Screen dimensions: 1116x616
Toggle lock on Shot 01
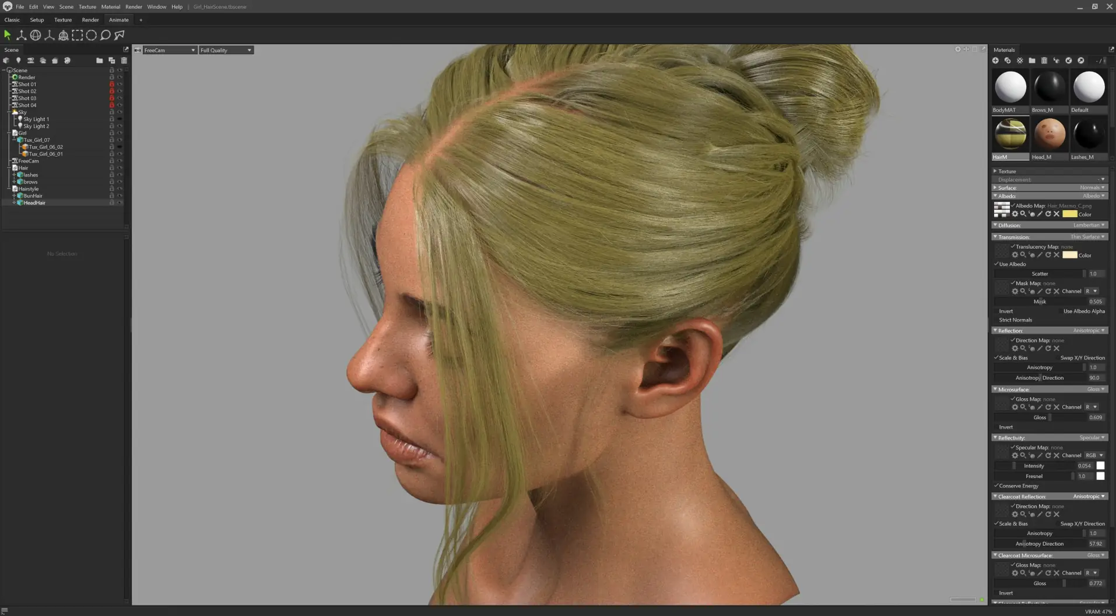(111, 84)
